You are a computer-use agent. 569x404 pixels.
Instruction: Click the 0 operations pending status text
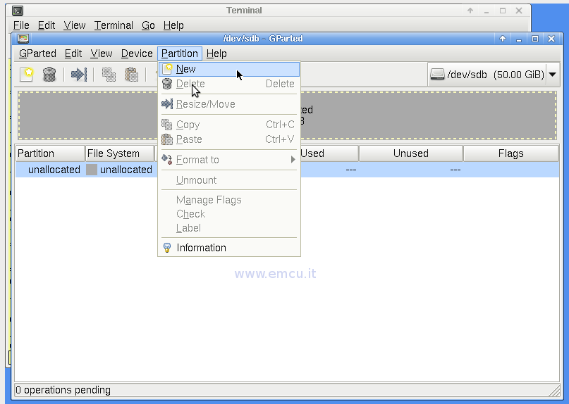[x=63, y=390]
